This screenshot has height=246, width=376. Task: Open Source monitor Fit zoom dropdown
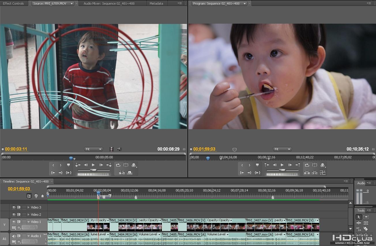[x=93, y=149]
